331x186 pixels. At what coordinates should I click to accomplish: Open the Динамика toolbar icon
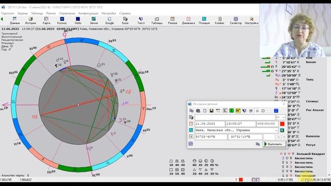pyautogui.click(x=188, y=21)
